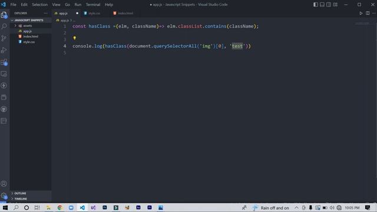
Task: Click the unsaved dot on app.js tab
Action: pyautogui.click(x=77, y=13)
